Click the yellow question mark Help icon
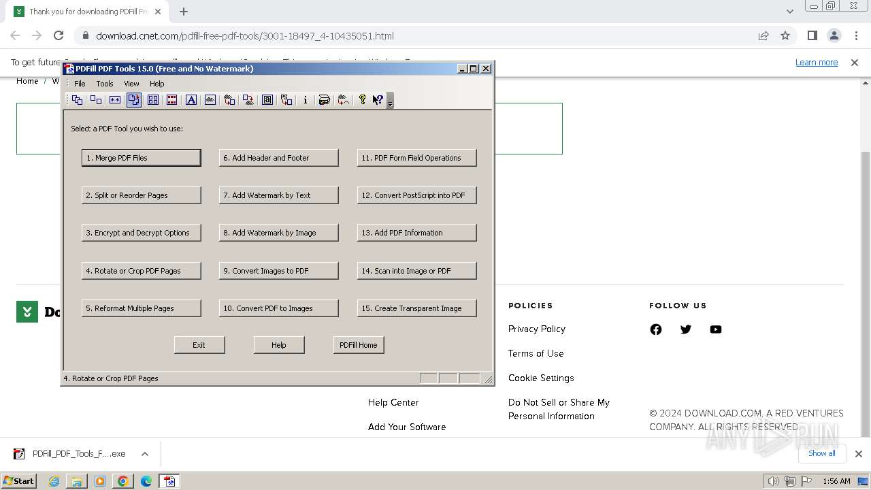Screen dimensions: 871x490 pyautogui.click(x=362, y=100)
